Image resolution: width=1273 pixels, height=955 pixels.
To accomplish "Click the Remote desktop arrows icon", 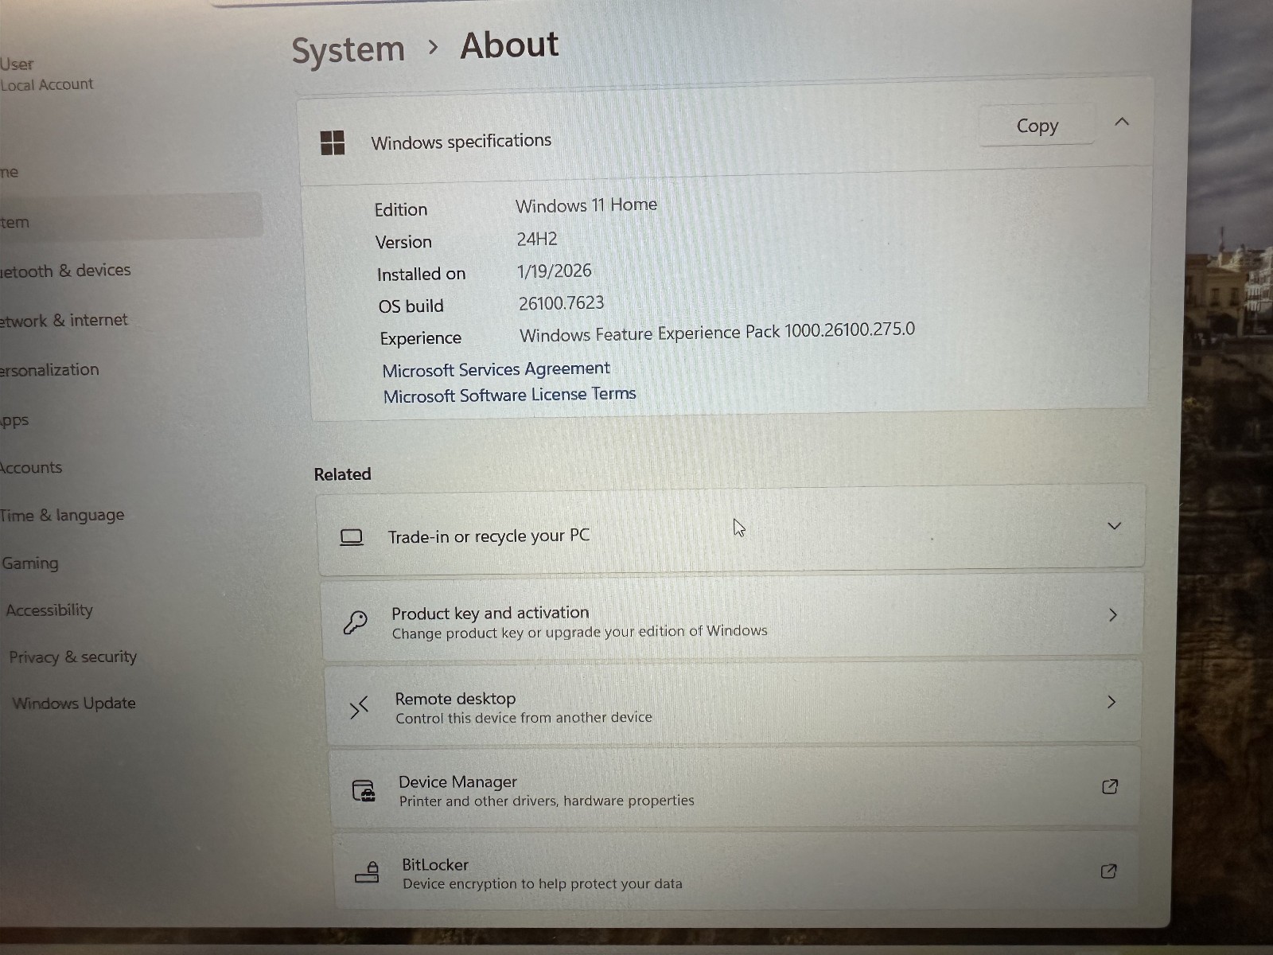I will click(360, 707).
